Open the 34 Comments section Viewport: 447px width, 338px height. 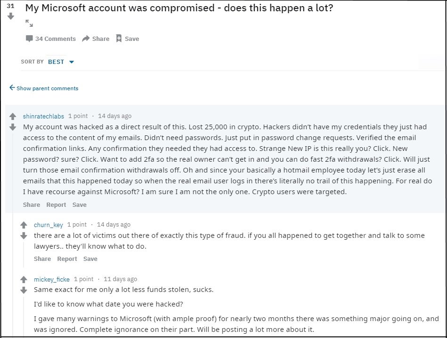pos(50,39)
